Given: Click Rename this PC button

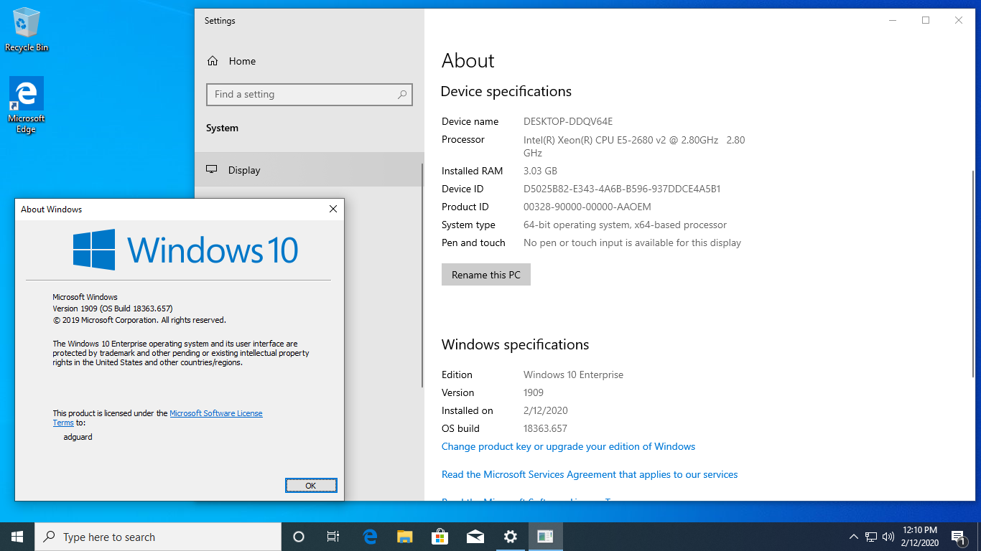Looking at the screenshot, I should tap(486, 275).
